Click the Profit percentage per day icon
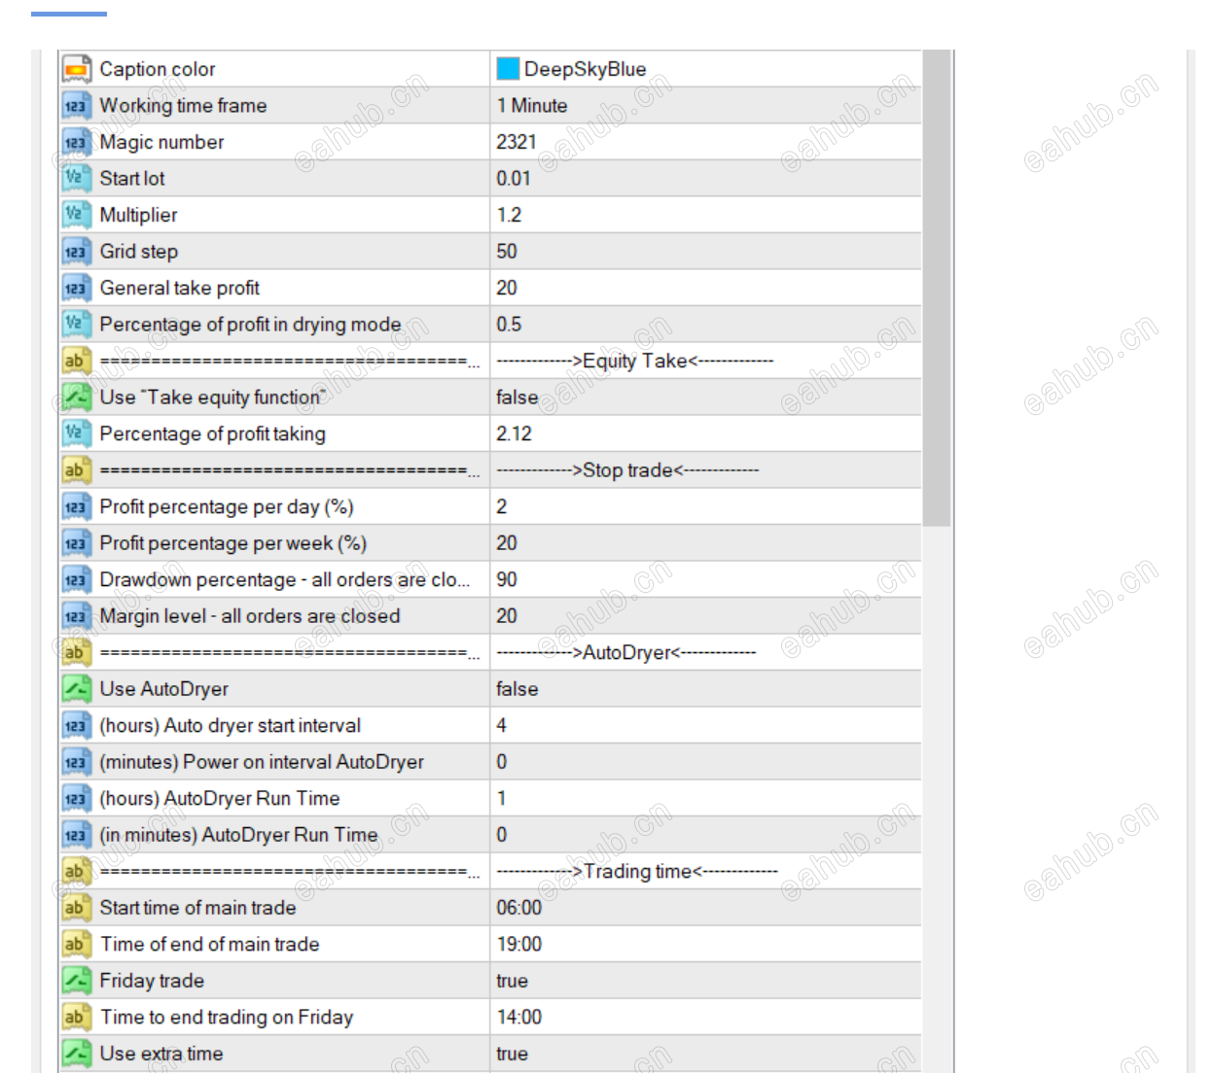 coord(76,506)
